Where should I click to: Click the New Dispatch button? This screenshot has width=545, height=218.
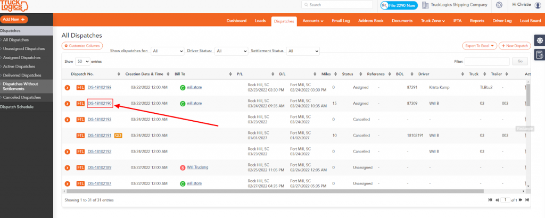pyautogui.click(x=515, y=46)
